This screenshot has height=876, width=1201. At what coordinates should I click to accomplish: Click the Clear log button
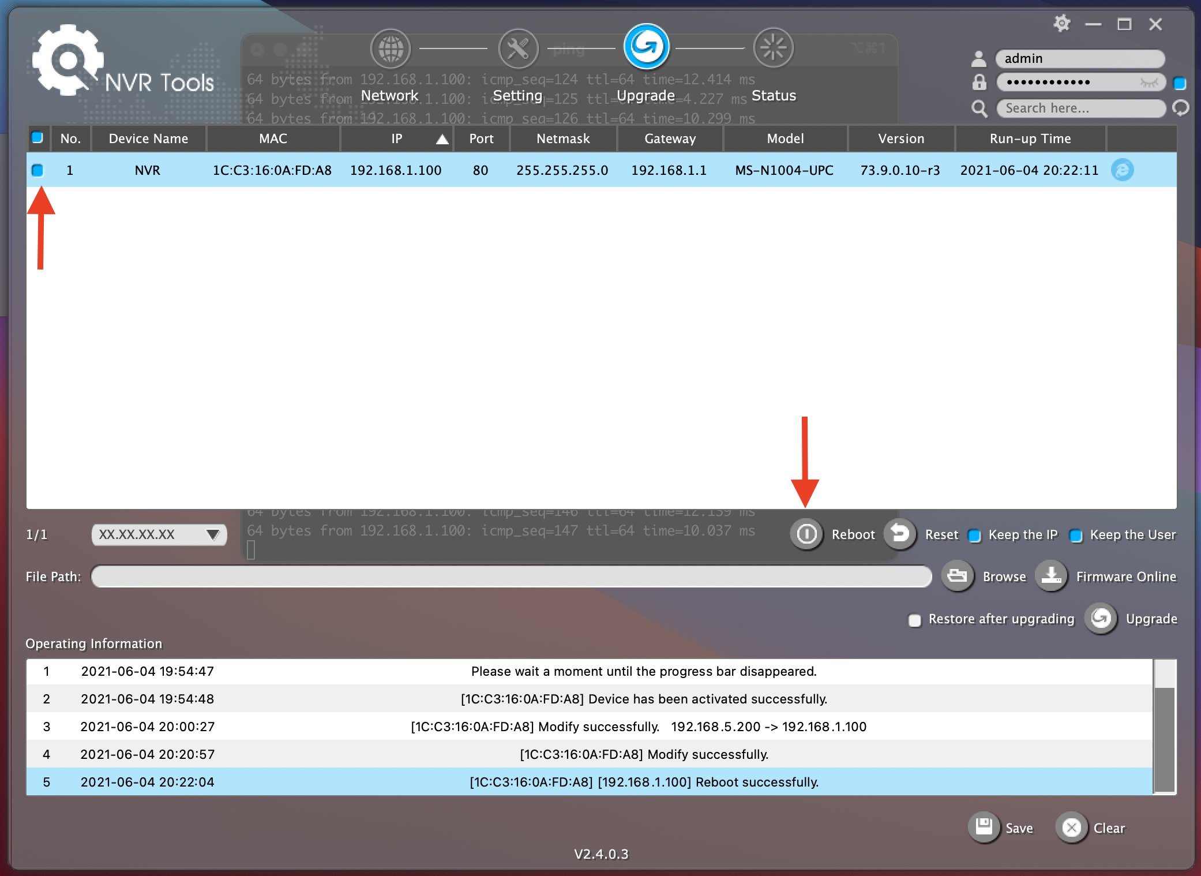pyautogui.click(x=1072, y=828)
